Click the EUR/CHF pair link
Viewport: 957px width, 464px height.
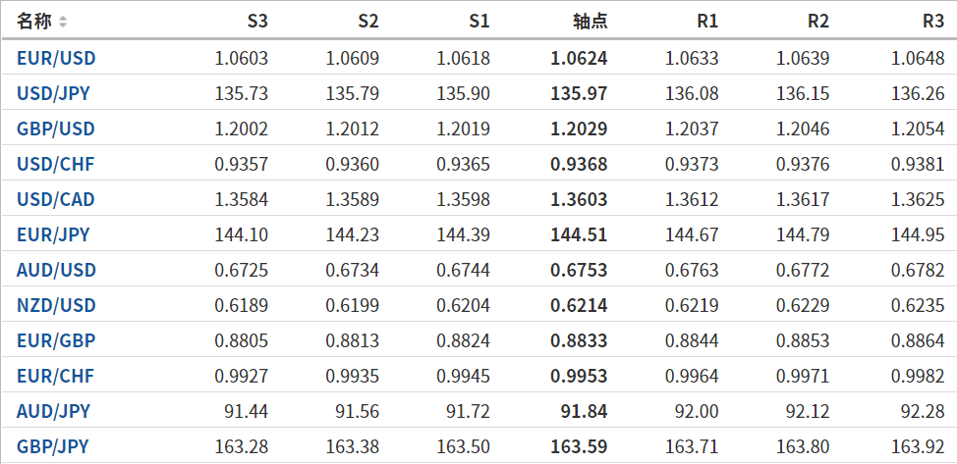point(56,376)
